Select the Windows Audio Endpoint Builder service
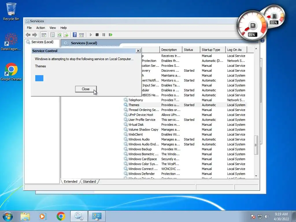This screenshot has width=296, height=222. click(x=185, y=144)
